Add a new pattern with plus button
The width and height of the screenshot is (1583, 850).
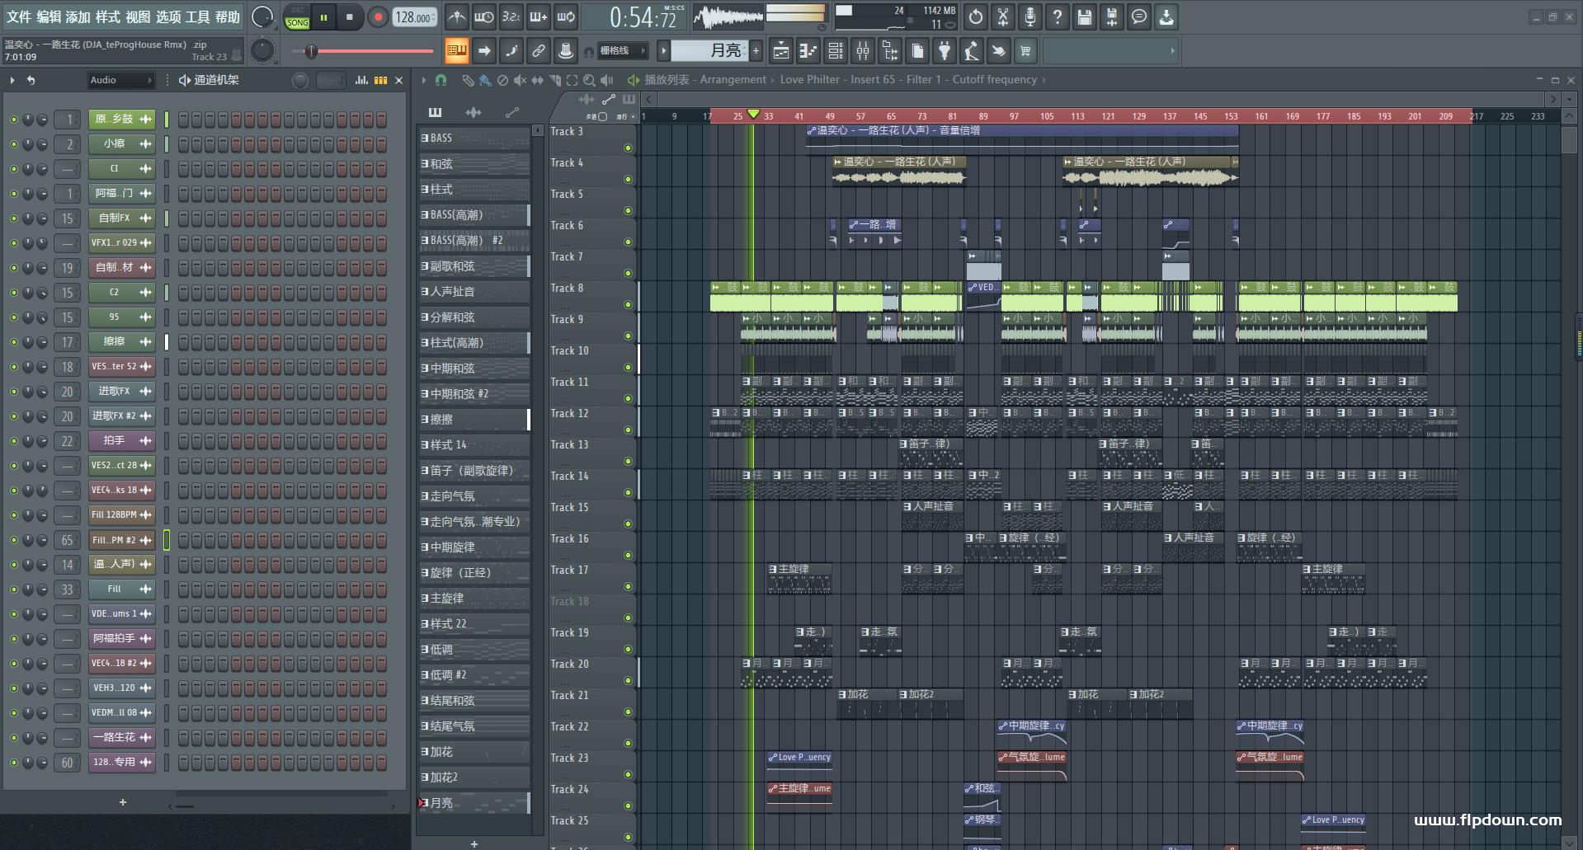[x=756, y=51]
